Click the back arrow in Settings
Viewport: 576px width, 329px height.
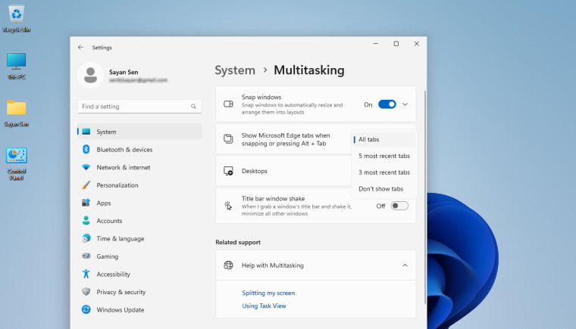click(x=80, y=48)
